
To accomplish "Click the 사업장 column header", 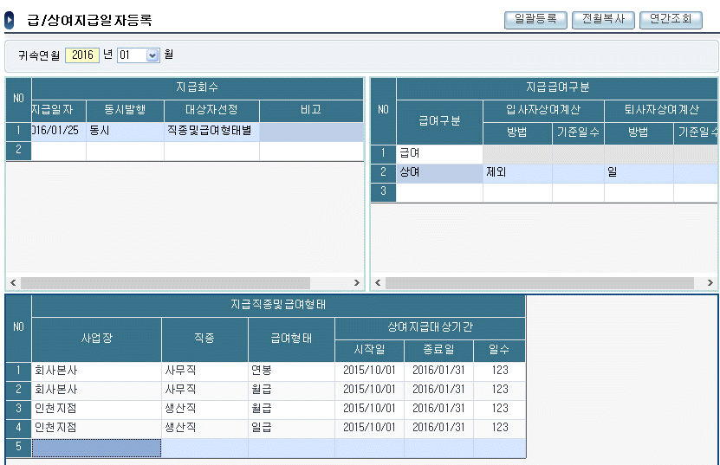I will [x=96, y=339].
